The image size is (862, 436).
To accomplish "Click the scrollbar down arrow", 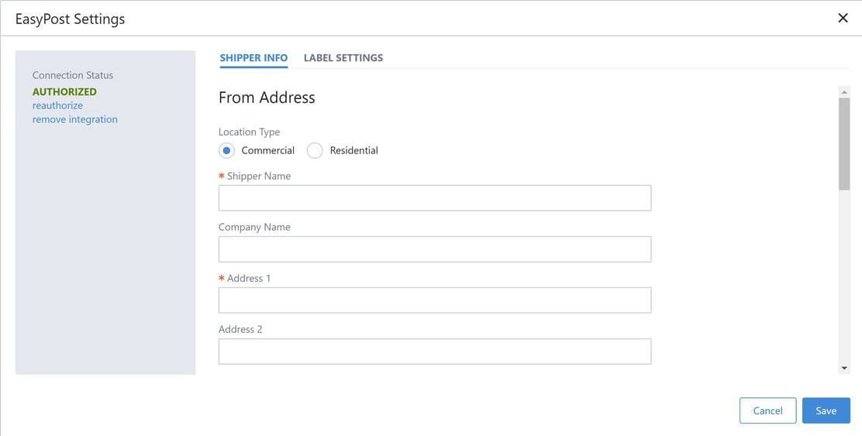I will [x=844, y=368].
